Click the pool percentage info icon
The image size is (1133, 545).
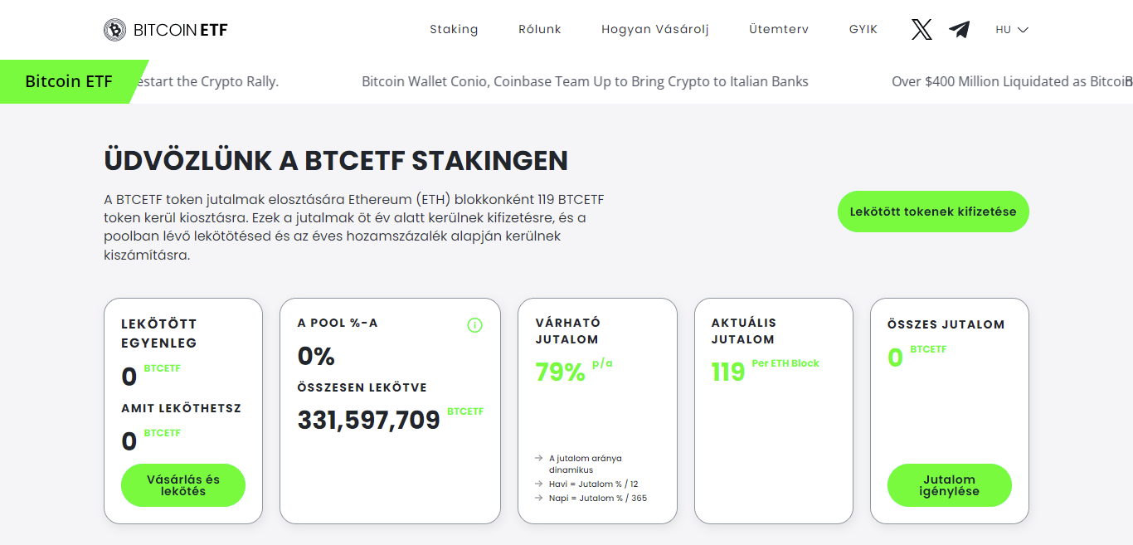[474, 325]
